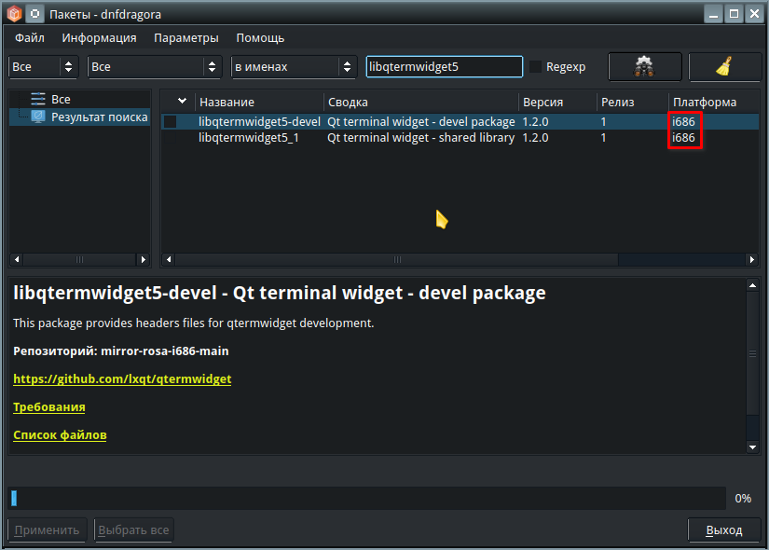The width and height of the screenshot is (769, 550).
Task: Open the Файл menu
Action: 30,38
